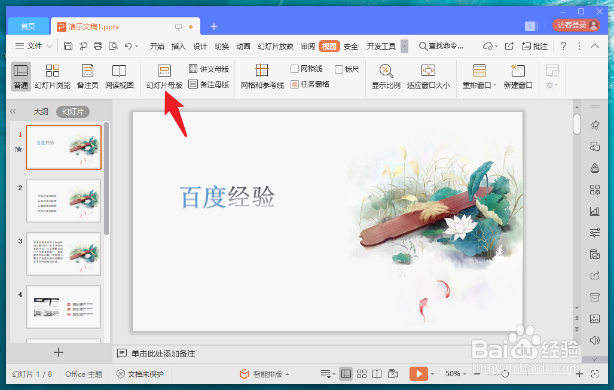This screenshot has height=390, width=614.
Task: Switch to the 插入 ribbon tab
Action: point(178,45)
